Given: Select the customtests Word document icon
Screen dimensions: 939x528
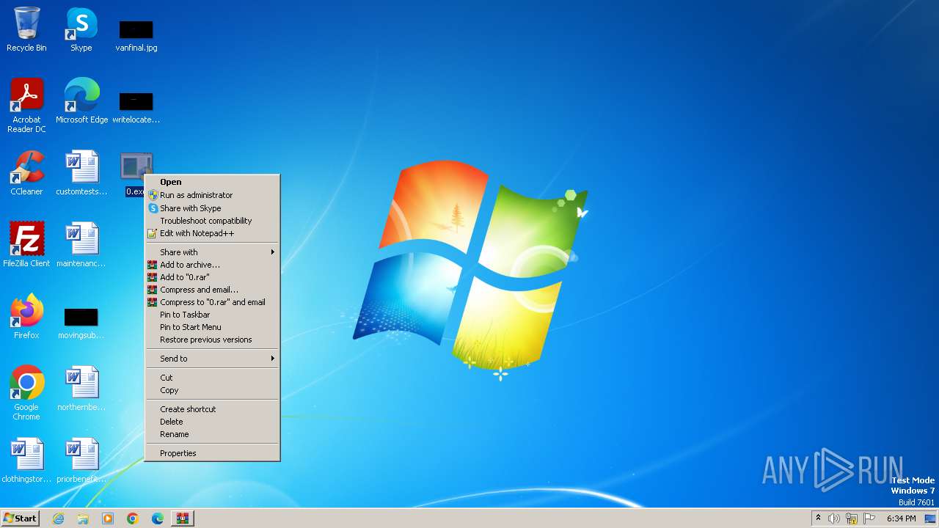Looking at the screenshot, I should click(81, 173).
